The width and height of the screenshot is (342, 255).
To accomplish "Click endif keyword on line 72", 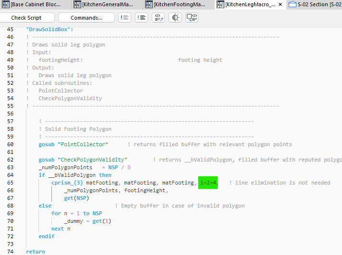I will click(x=47, y=236).
